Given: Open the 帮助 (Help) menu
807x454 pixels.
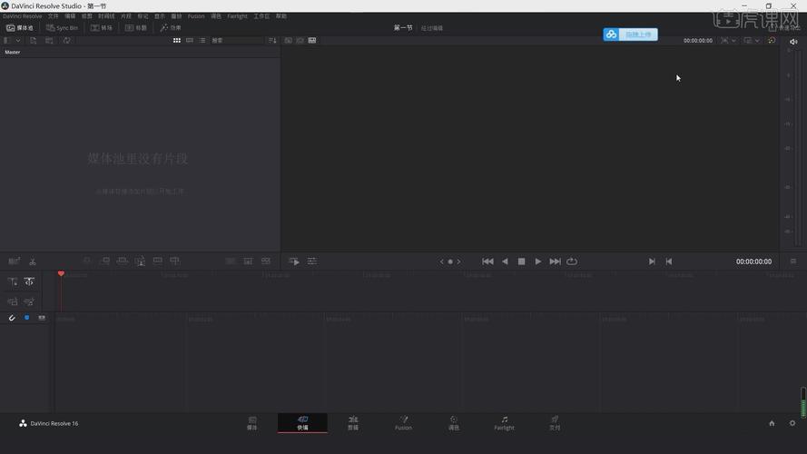Looking at the screenshot, I should point(281,16).
